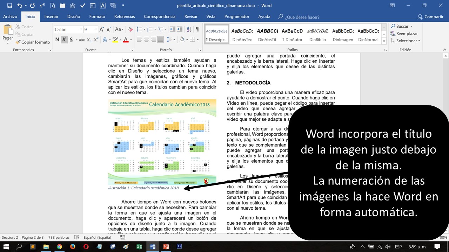449x252 pixels.
Task: Open the line spacing dropdown
Action: click(x=171, y=40)
